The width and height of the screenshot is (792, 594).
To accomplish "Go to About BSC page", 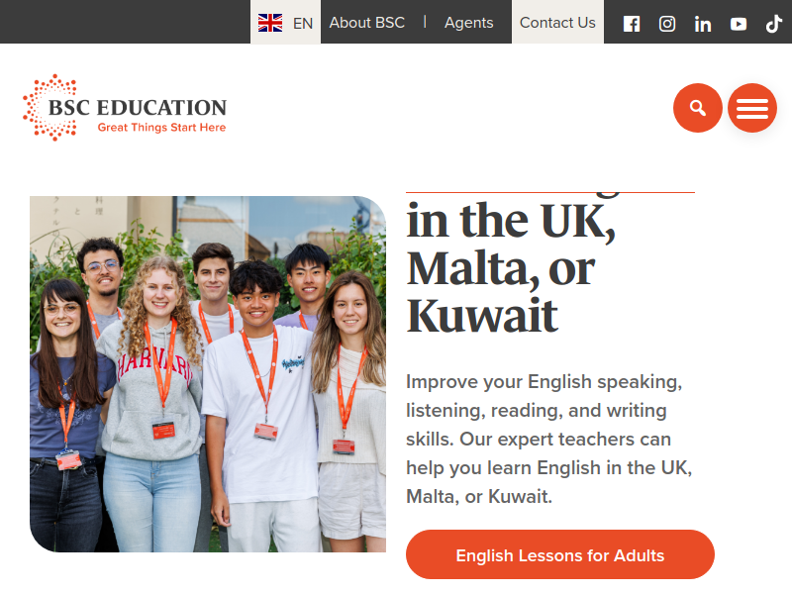I will coord(367,23).
